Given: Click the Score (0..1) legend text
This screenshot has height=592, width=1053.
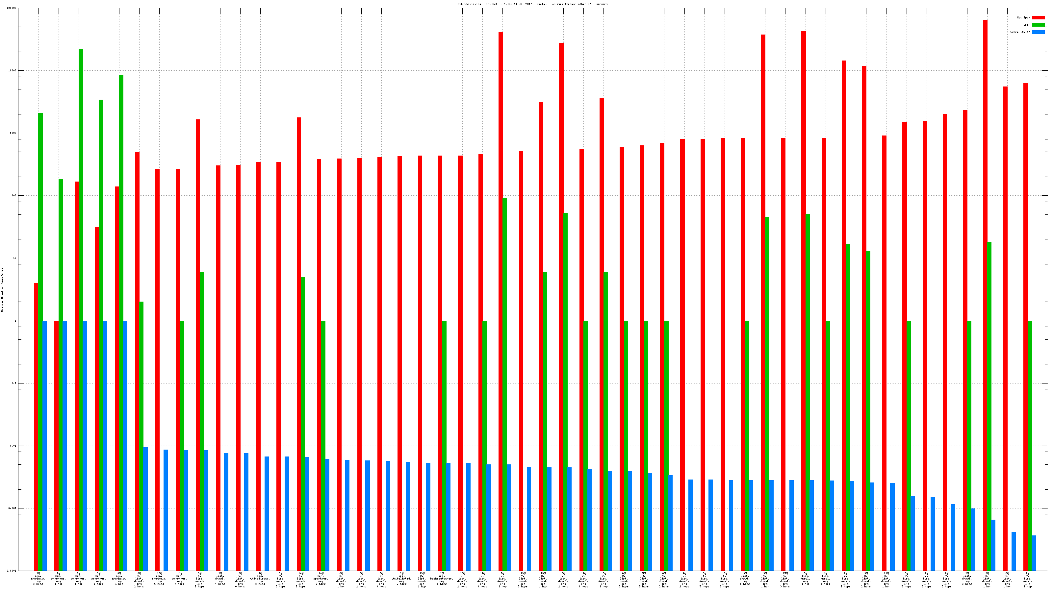Looking at the screenshot, I should pos(1020,32).
